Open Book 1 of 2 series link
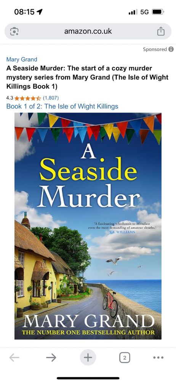 point(62,106)
